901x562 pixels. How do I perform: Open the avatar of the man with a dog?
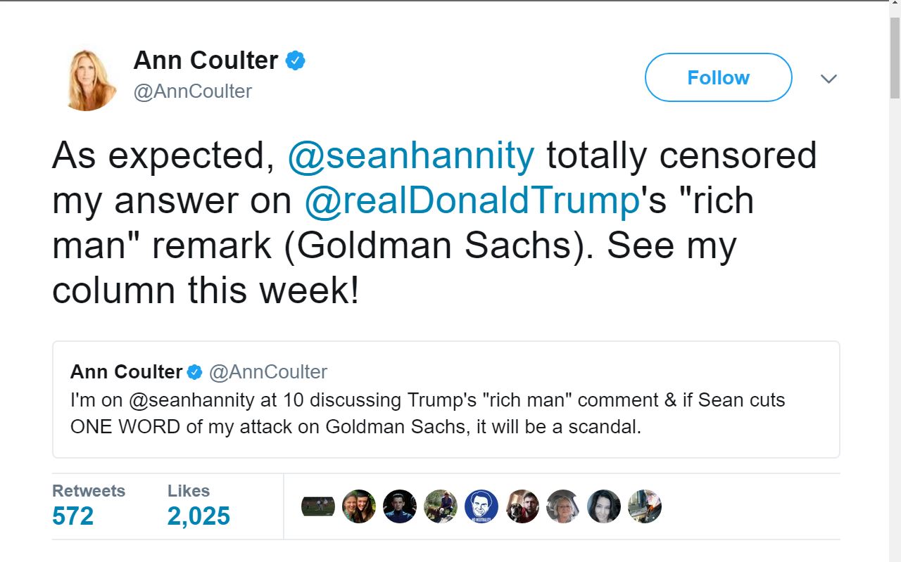coord(522,506)
